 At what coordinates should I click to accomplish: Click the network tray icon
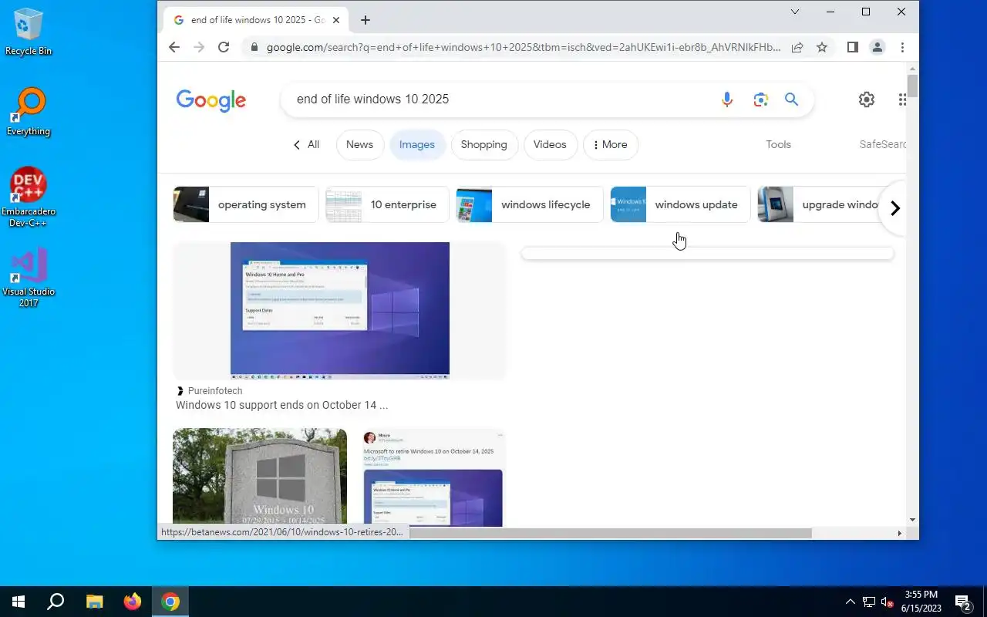point(868,602)
